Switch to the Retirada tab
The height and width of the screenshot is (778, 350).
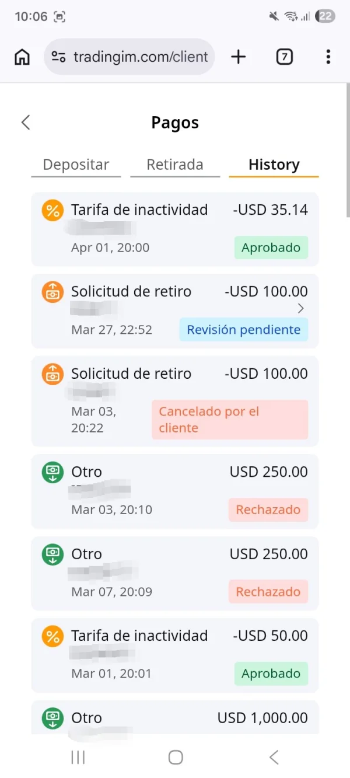[175, 165]
